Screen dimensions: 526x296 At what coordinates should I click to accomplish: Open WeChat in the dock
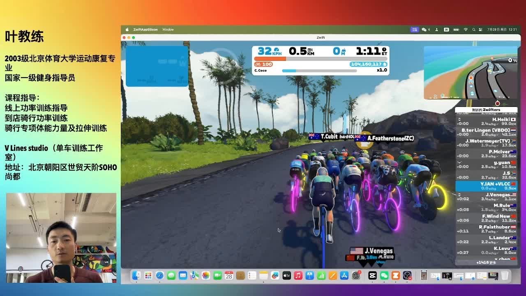click(x=384, y=275)
